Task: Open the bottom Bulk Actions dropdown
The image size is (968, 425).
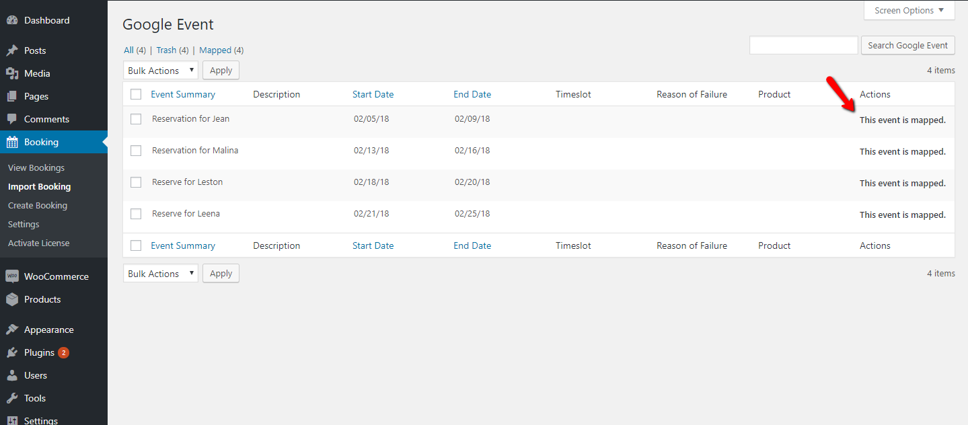Action: 160,273
